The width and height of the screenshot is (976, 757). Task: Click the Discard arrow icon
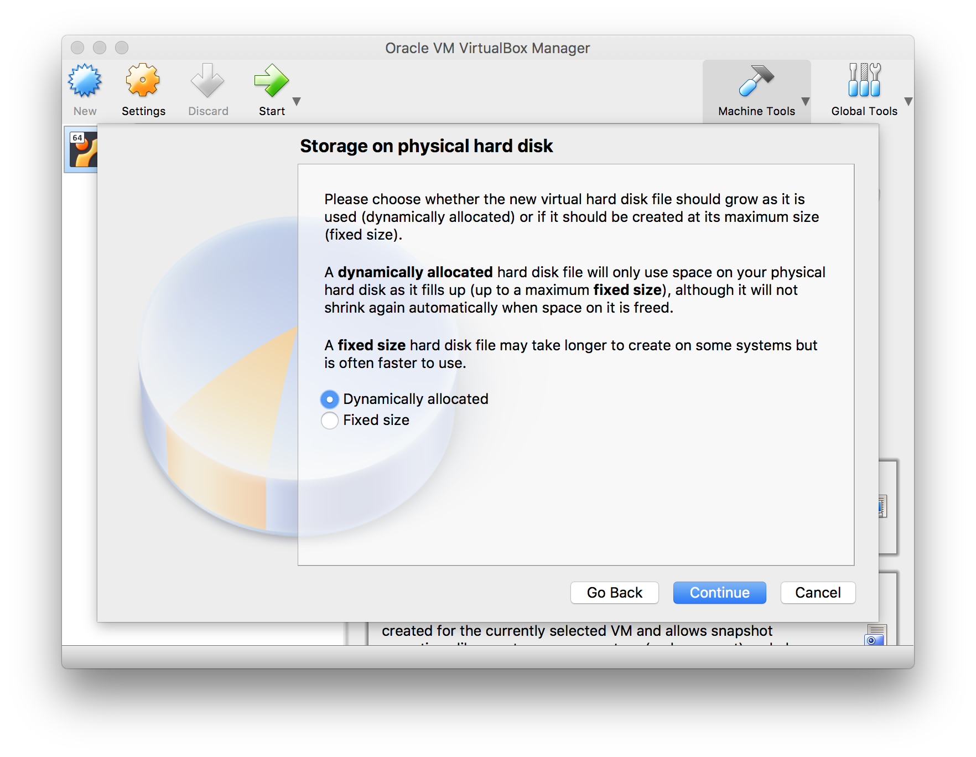[207, 81]
